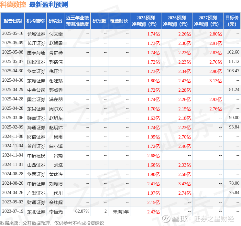Select analyst 黄瑞连 cell

coord(56,174)
